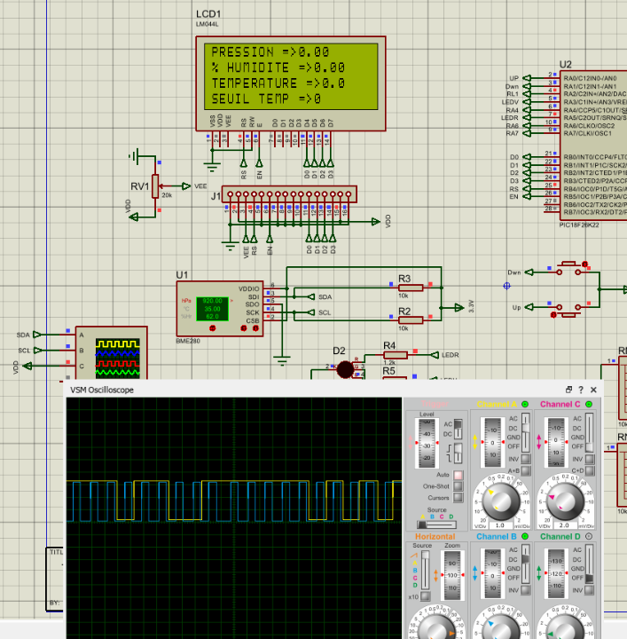Click the Channel A V/Div value field
The image size is (627, 639).
click(x=500, y=525)
